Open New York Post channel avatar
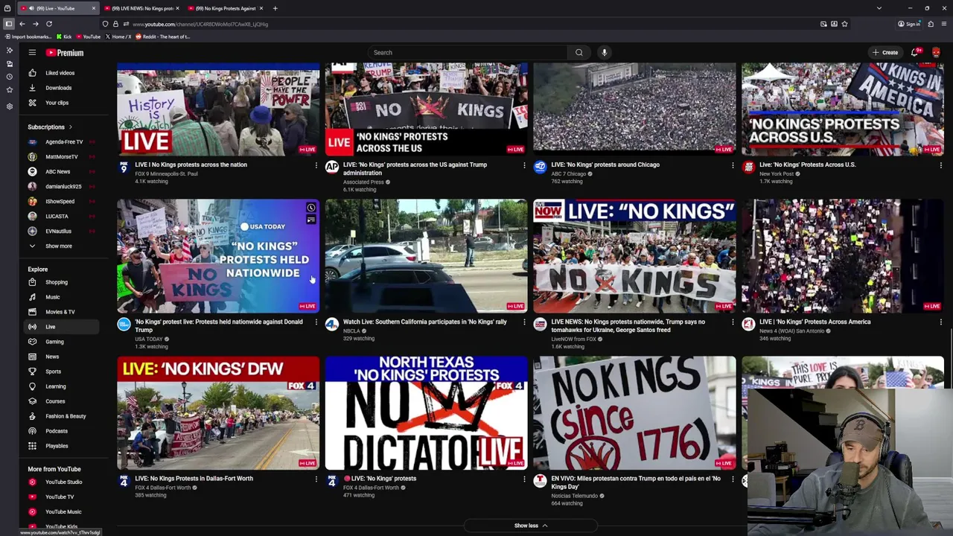Screen dimensions: 953x536 (x=748, y=167)
